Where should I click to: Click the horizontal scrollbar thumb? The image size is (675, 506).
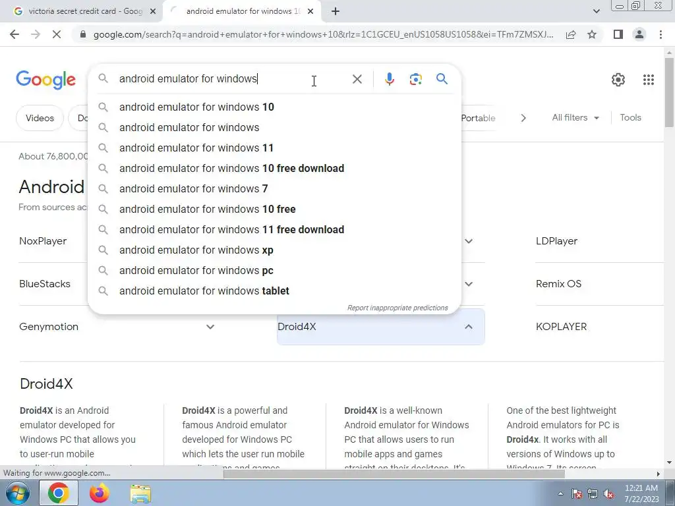click(394, 474)
